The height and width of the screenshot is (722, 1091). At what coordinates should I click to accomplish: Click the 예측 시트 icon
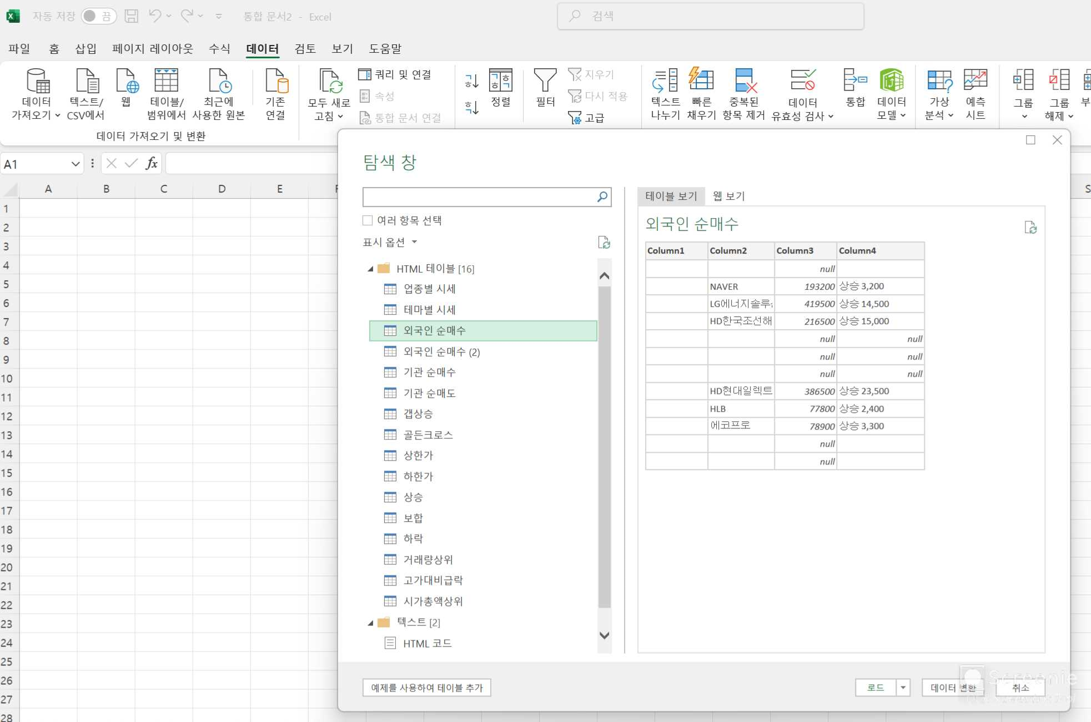(976, 93)
